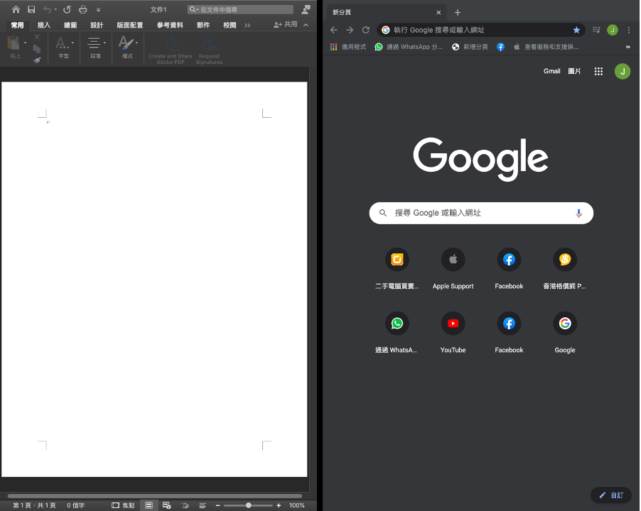Reload the Chrome page
The height and width of the screenshot is (511, 641).
click(x=366, y=30)
